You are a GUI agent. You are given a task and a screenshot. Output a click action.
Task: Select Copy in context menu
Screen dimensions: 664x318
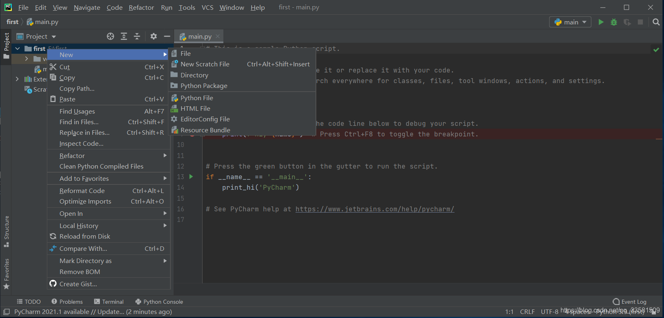(x=108, y=77)
